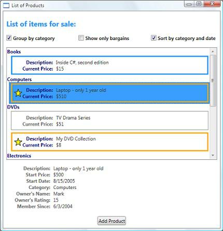
Task: Click the window icon in the title bar
Action: tap(6, 6)
